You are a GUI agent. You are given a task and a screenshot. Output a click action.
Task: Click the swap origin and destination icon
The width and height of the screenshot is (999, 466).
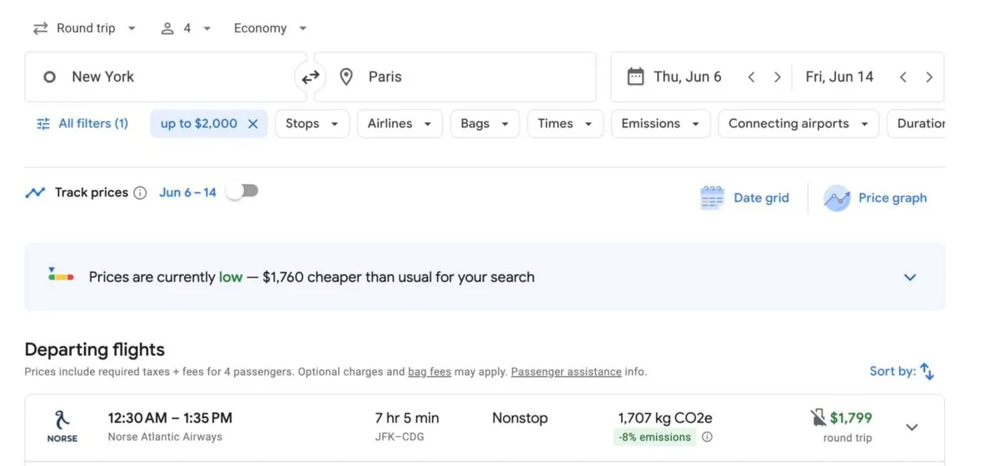pyautogui.click(x=311, y=77)
